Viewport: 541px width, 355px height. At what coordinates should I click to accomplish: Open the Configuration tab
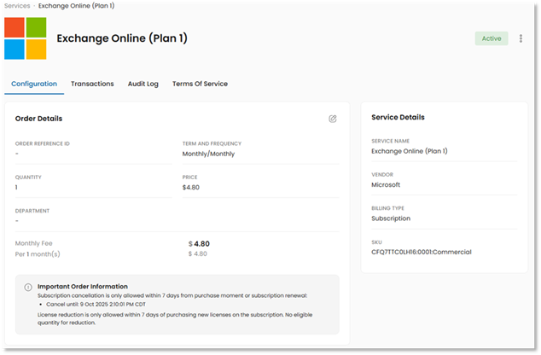34,84
